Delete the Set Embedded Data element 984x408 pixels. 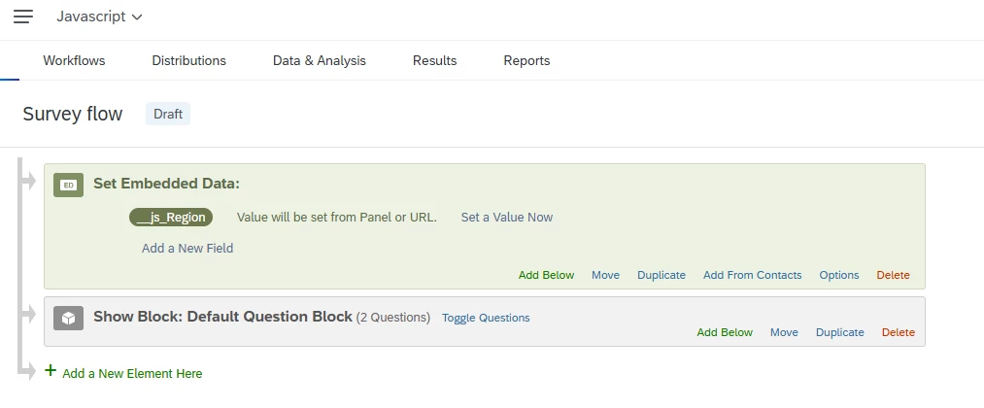(x=893, y=275)
